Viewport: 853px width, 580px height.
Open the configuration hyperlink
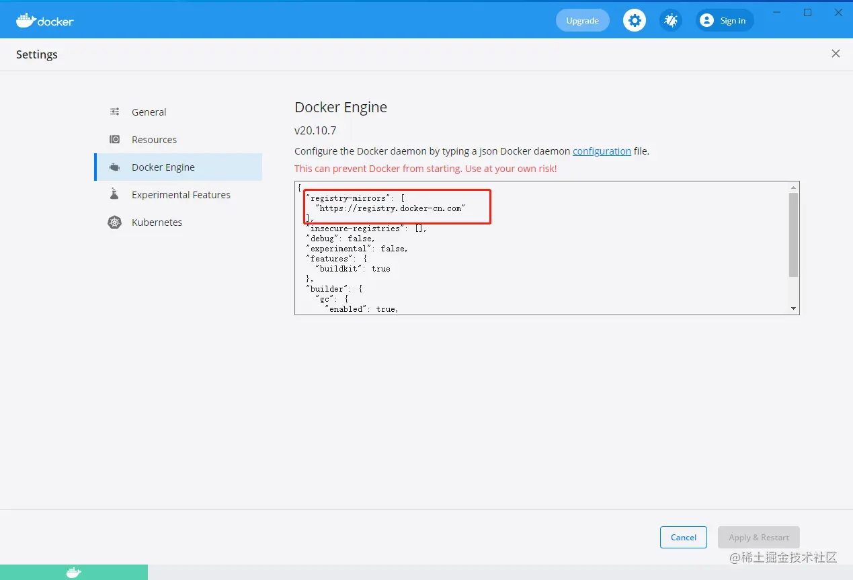tap(602, 151)
